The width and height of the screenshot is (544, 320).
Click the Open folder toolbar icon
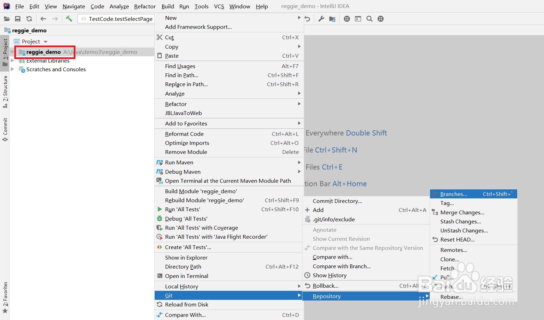coord(7,19)
